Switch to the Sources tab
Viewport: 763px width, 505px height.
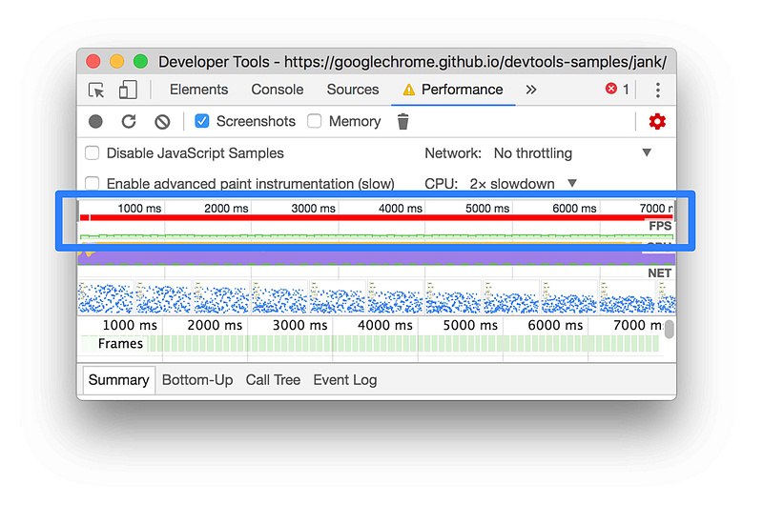(x=352, y=90)
